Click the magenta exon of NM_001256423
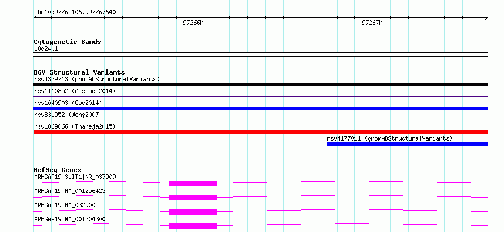Image resolution: width=504 pixels, height=232 pixels. click(x=193, y=198)
